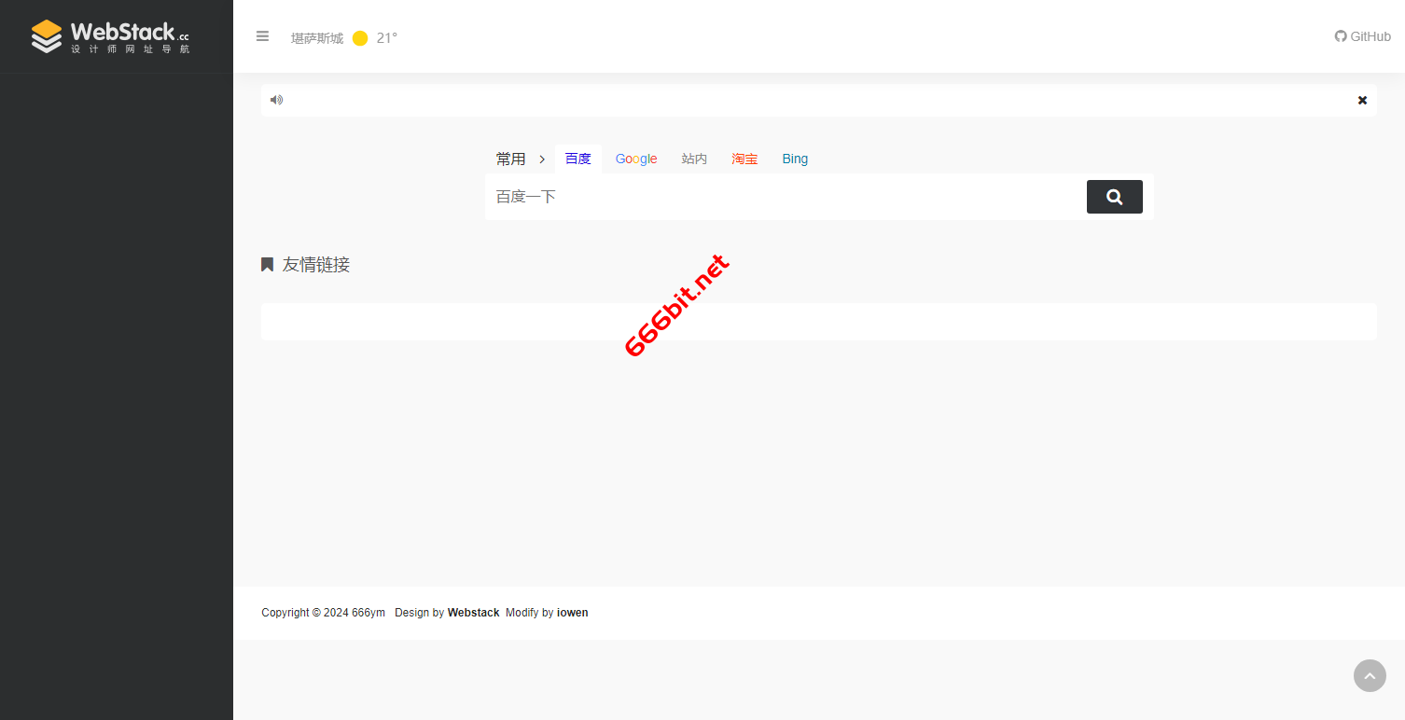Switch to the Google search tab
This screenshot has width=1405, height=720.
[636, 159]
